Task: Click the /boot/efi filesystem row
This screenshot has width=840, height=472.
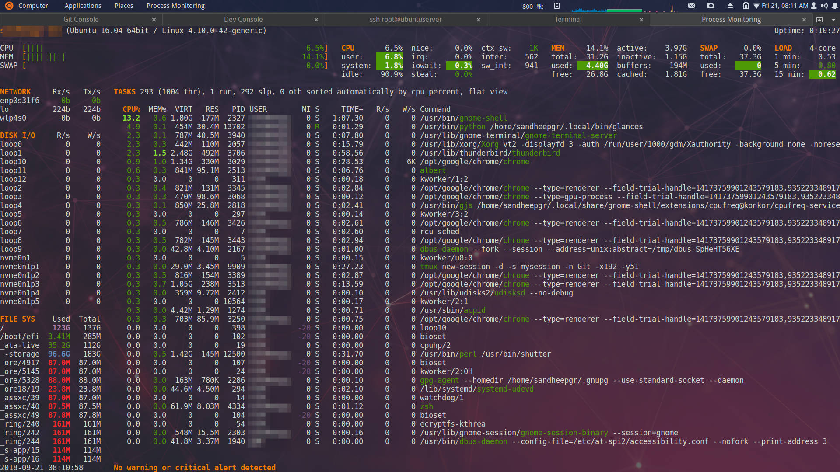Action: point(50,337)
